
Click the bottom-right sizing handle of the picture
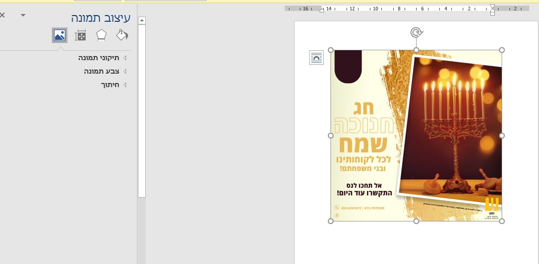point(502,221)
